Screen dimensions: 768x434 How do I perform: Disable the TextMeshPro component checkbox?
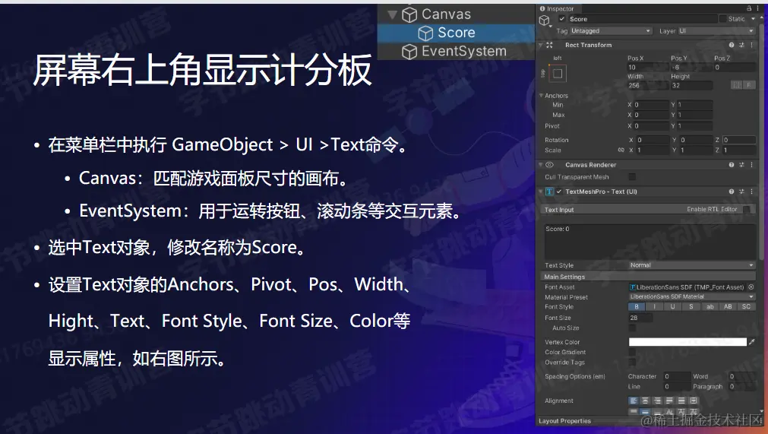pos(559,192)
